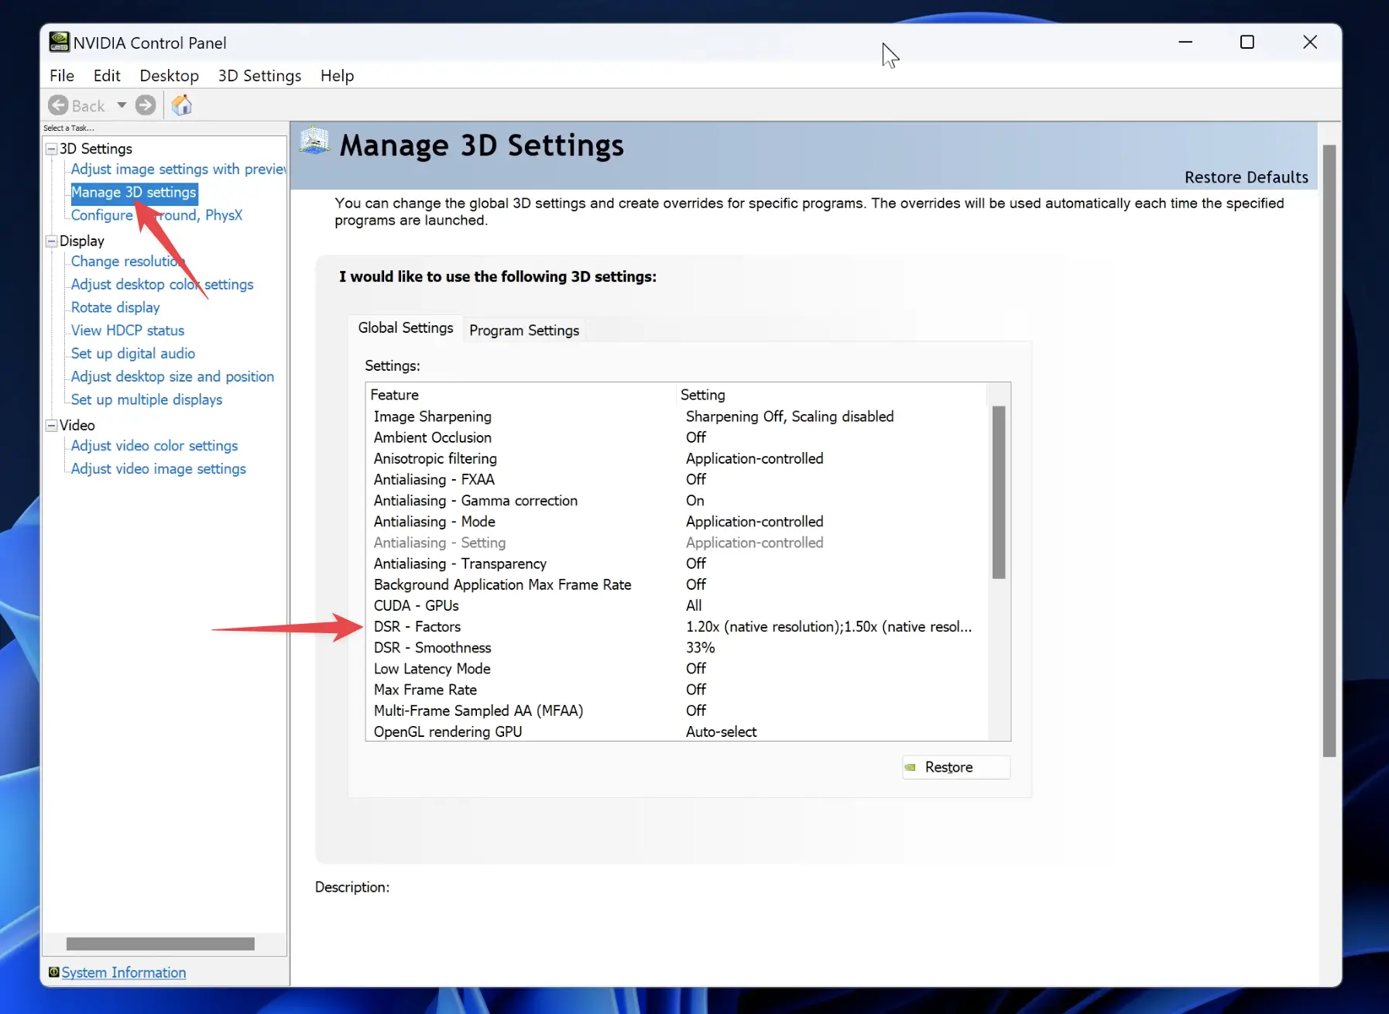The image size is (1389, 1014).
Task: Click the task pane horizontal scrollbar
Action: [x=160, y=944]
